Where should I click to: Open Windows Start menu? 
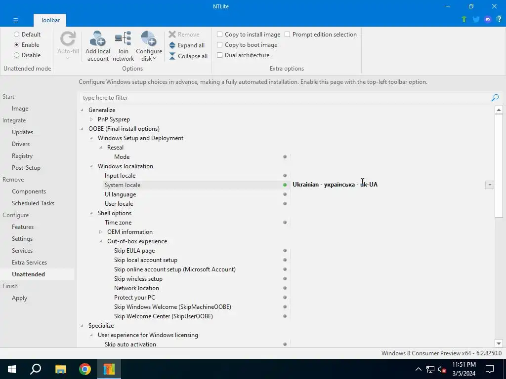click(x=12, y=369)
